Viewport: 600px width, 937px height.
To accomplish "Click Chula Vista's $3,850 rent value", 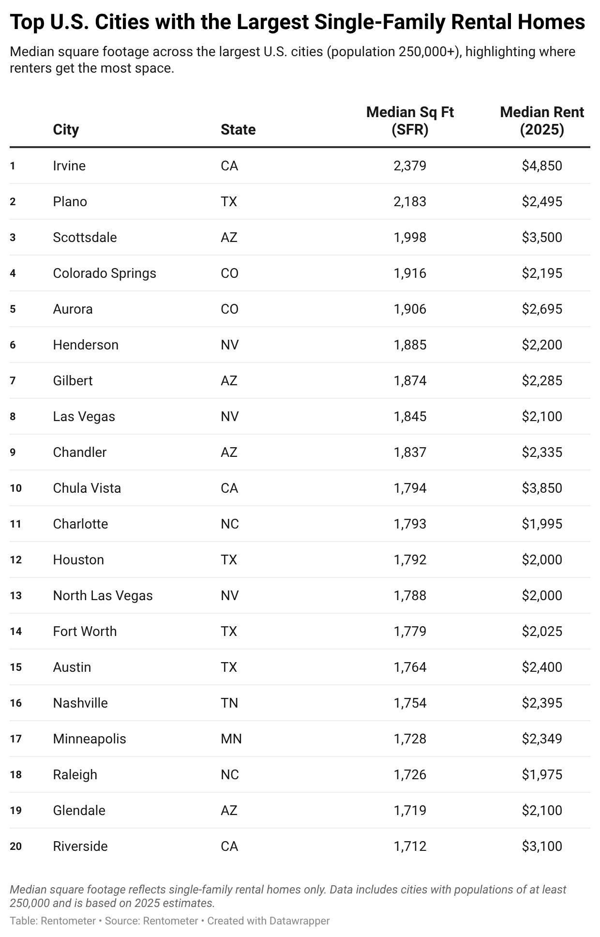I will point(542,488).
